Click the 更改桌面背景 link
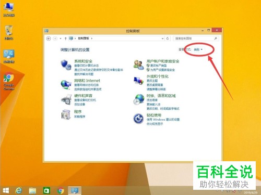 tap(155, 85)
